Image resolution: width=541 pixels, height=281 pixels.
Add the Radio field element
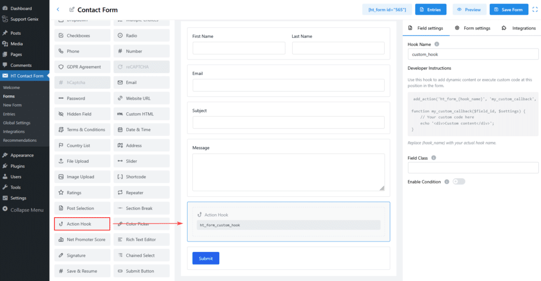point(142,36)
